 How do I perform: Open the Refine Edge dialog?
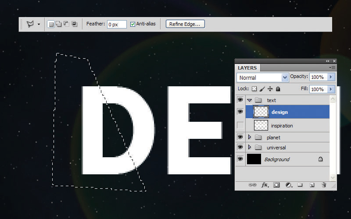(185, 24)
